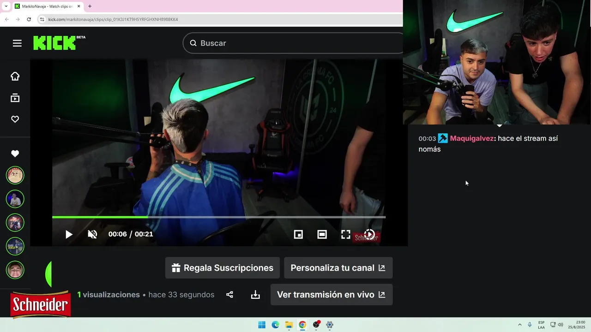This screenshot has width=591, height=332.
Task: Click the Maquigalvez chat badge icon
Action: (x=443, y=138)
